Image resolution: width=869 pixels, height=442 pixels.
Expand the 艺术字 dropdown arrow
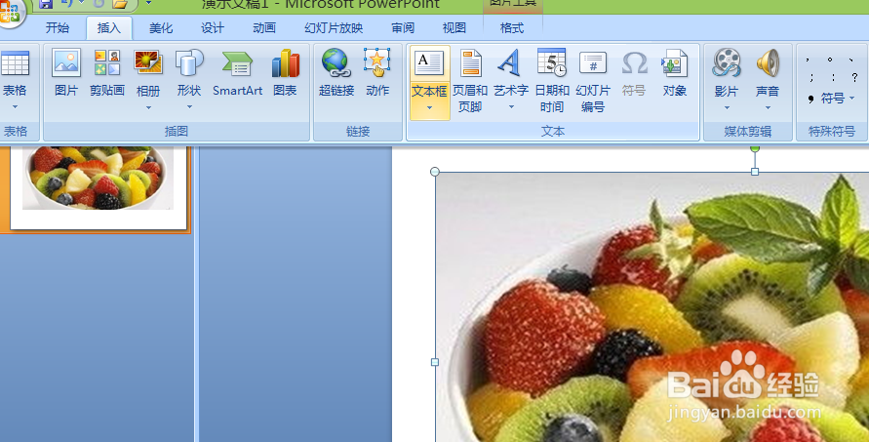pos(511,106)
